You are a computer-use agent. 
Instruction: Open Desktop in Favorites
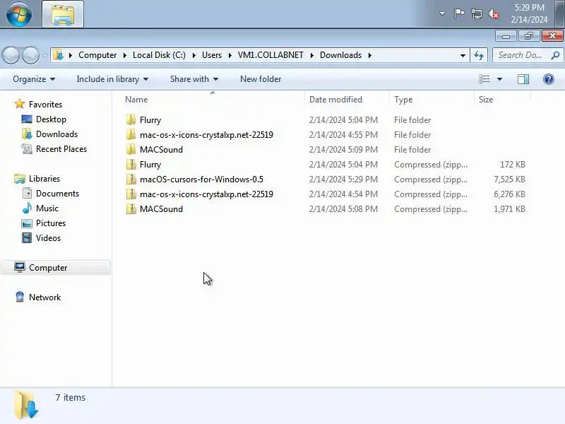pyautogui.click(x=51, y=119)
